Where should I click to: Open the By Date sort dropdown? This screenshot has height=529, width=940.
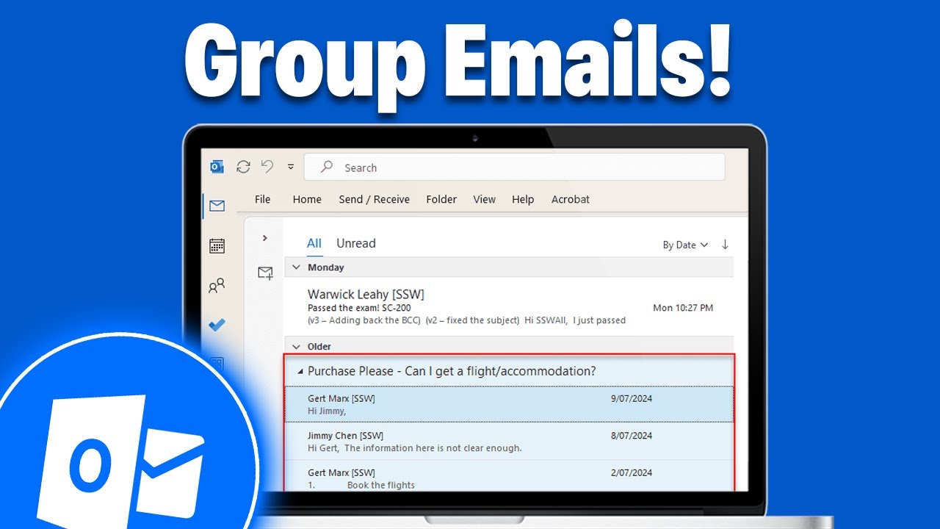click(685, 245)
